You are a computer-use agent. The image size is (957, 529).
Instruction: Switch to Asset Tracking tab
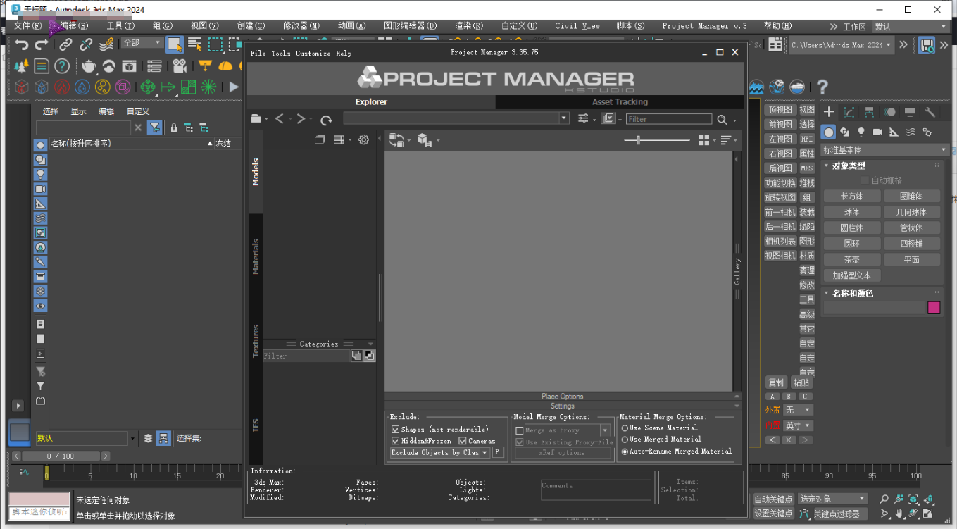point(620,102)
